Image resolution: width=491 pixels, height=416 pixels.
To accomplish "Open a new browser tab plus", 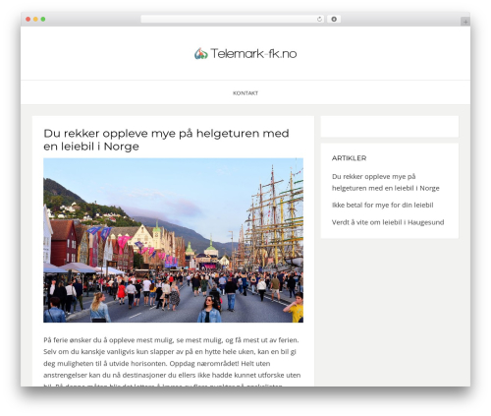I will click(465, 22).
